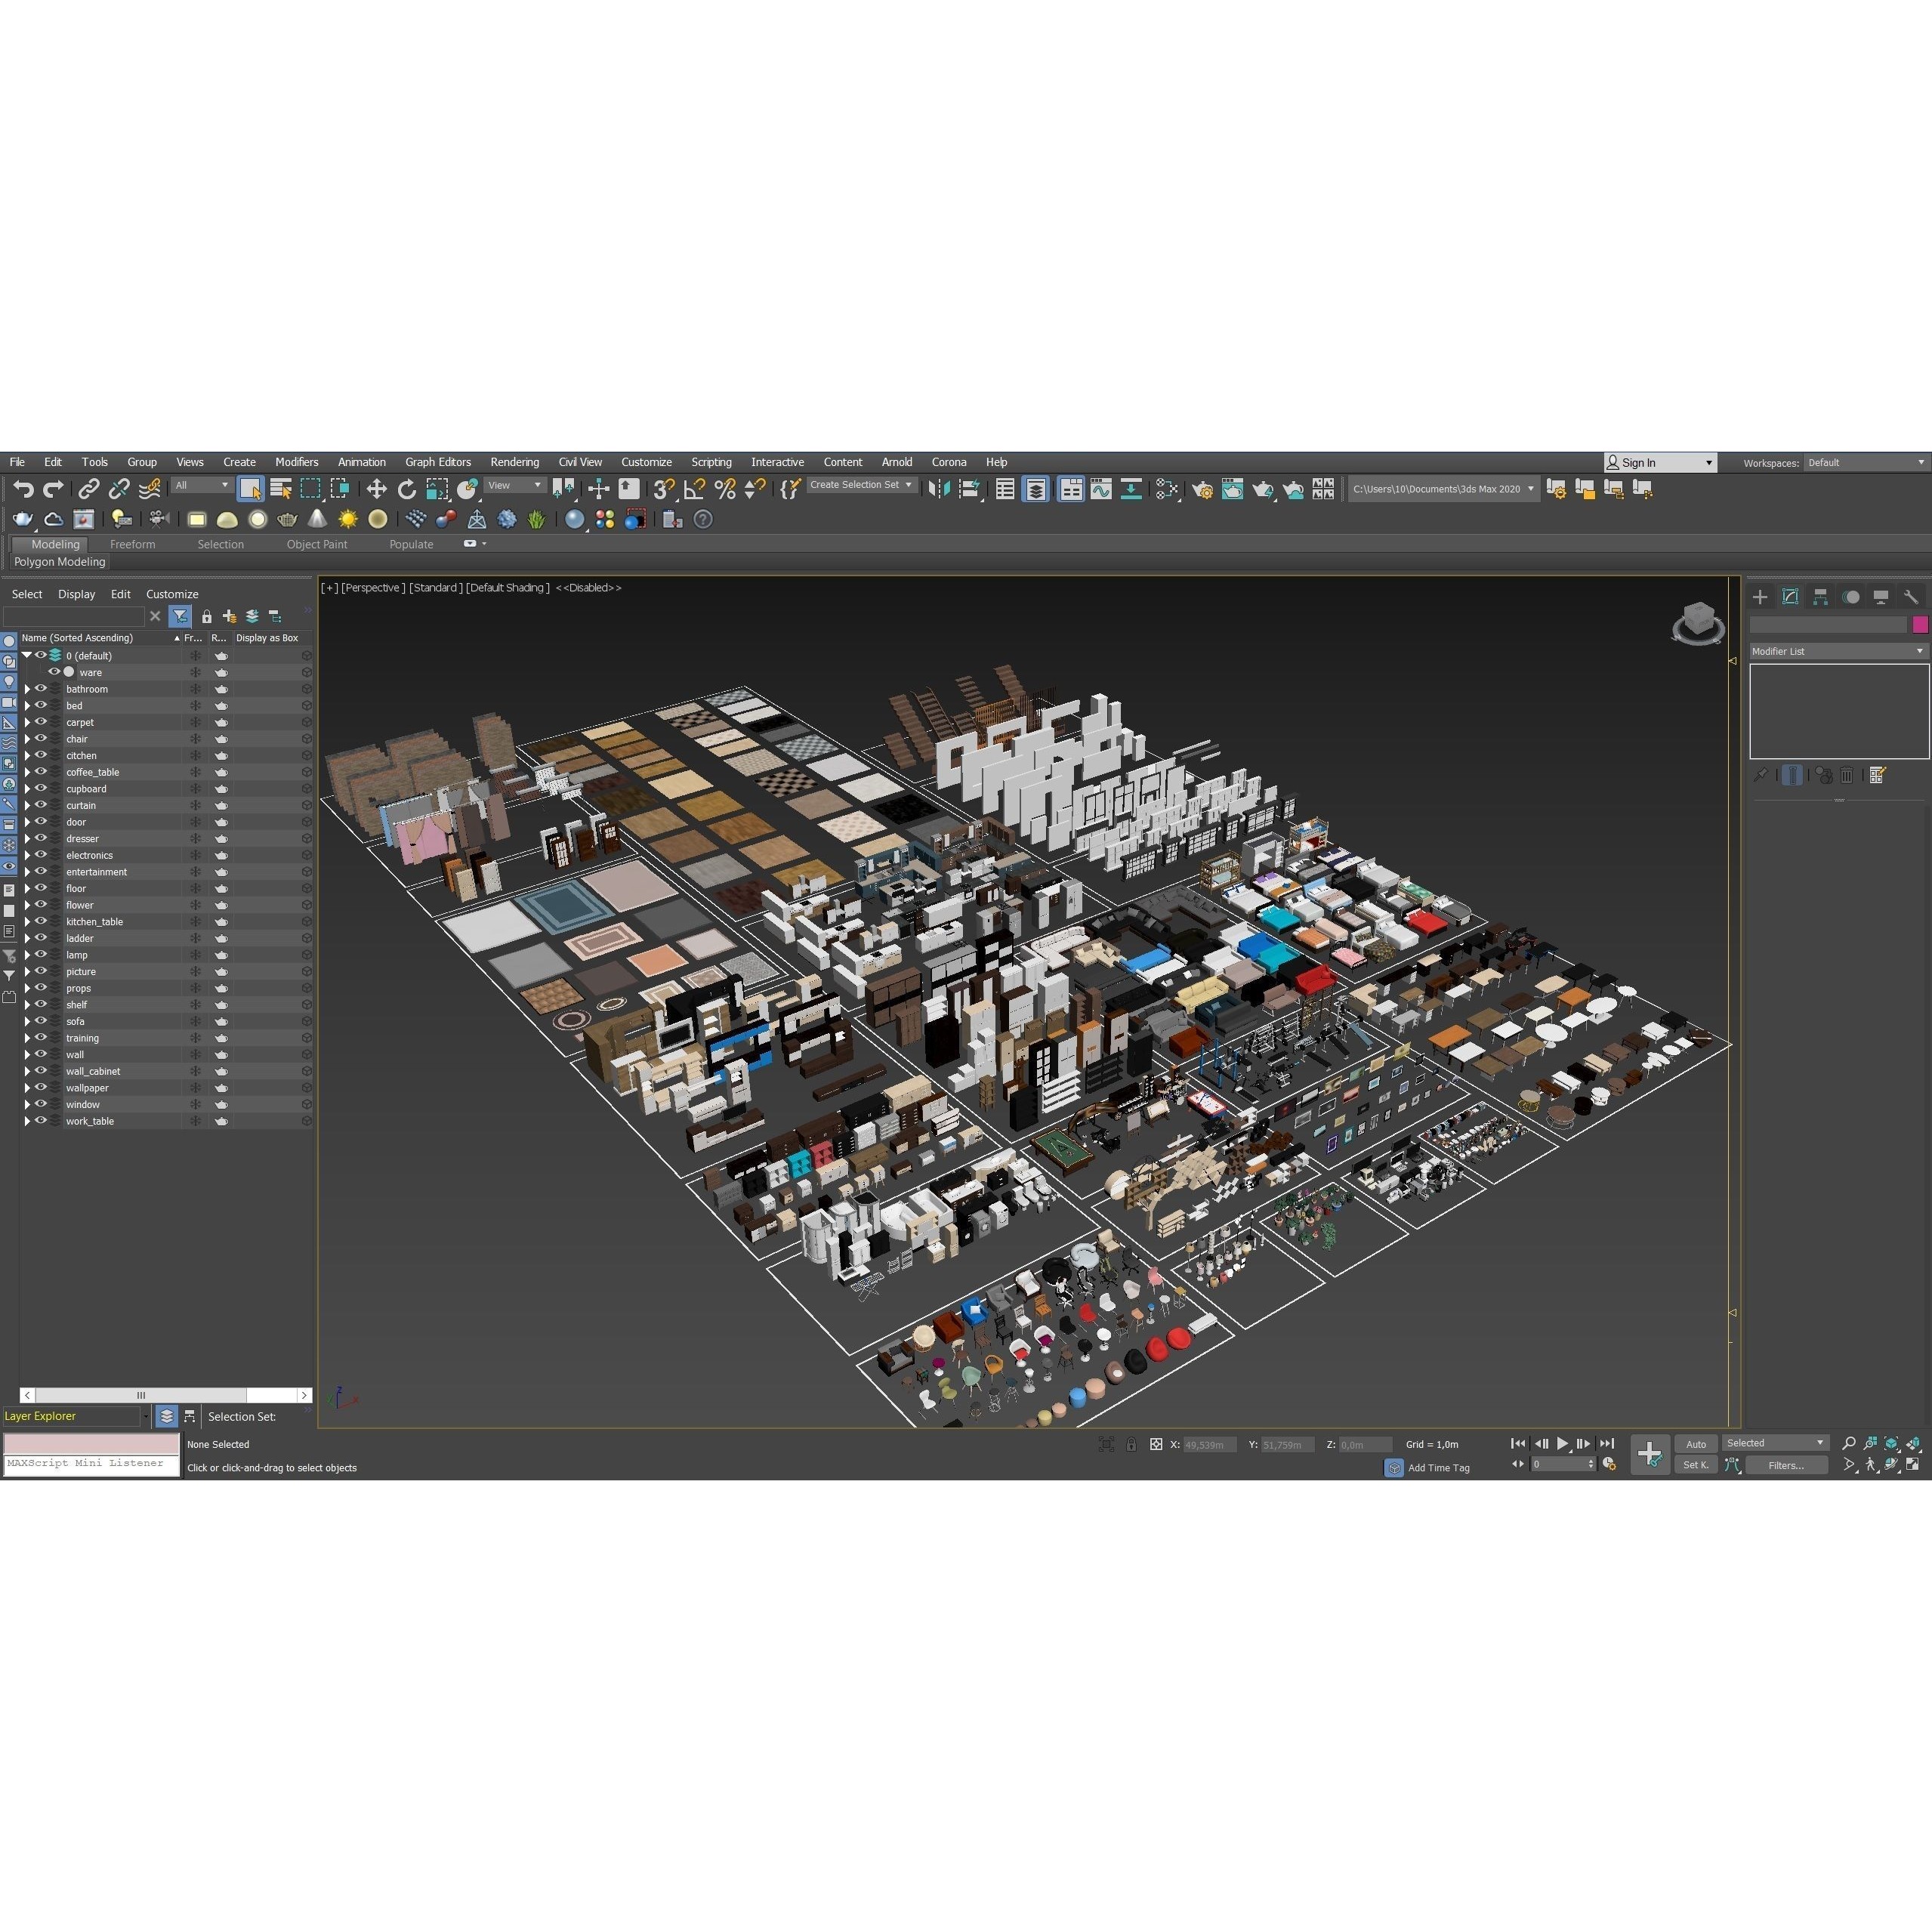Select the Move transform tool
The height and width of the screenshot is (1932, 1932).
pos(376,489)
